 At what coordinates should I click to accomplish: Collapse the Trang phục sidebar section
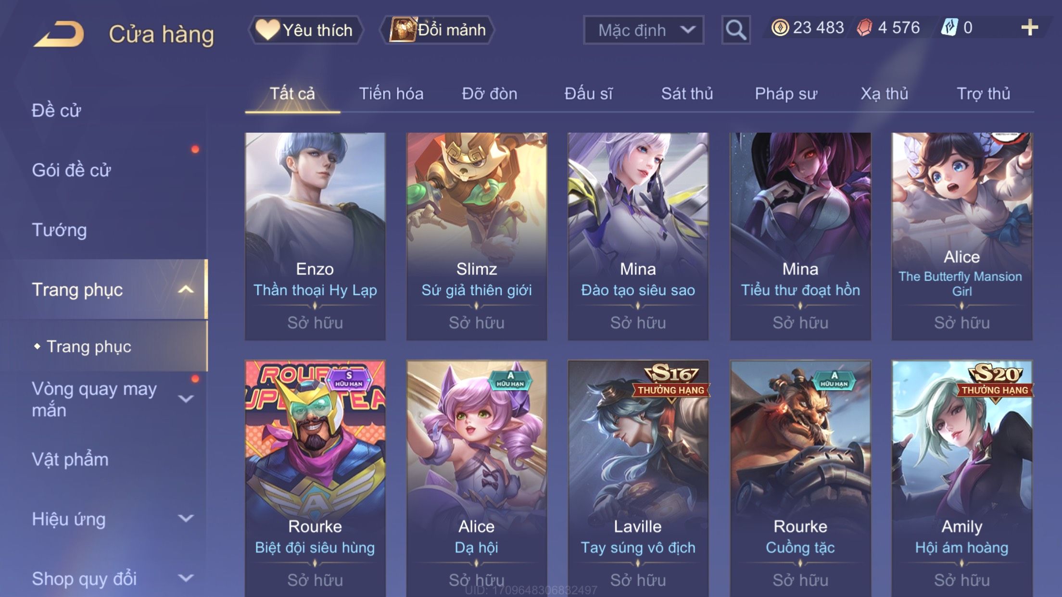[186, 289]
